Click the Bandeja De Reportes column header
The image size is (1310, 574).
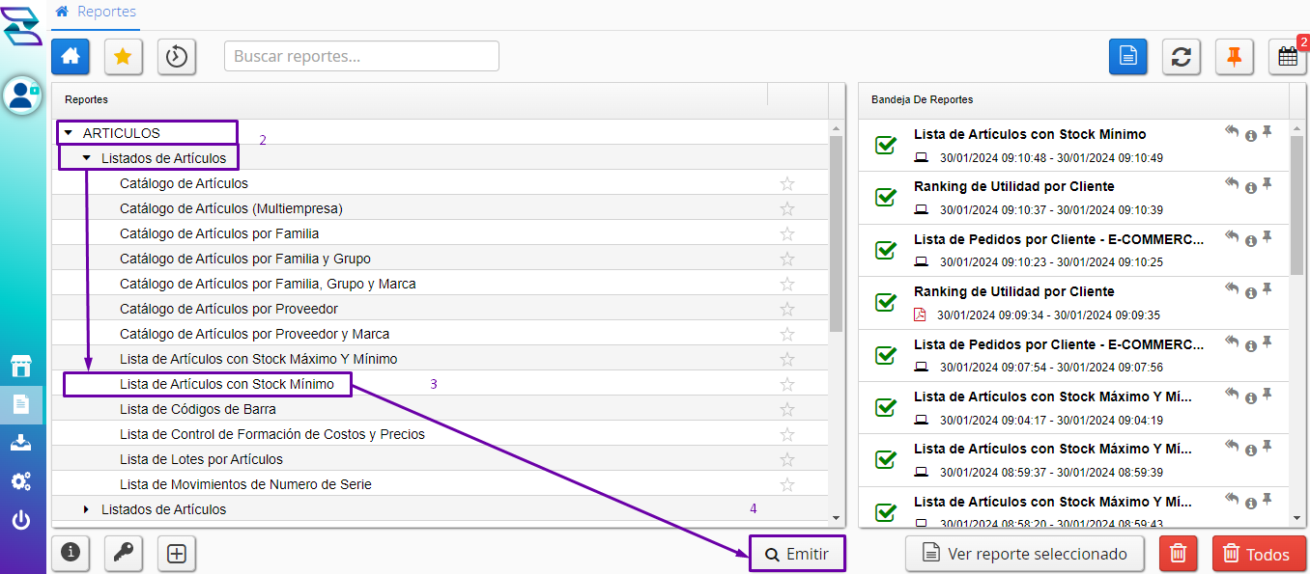click(x=1073, y=99)
